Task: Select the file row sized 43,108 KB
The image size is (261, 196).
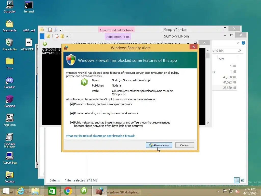Action: coord(224,77)
